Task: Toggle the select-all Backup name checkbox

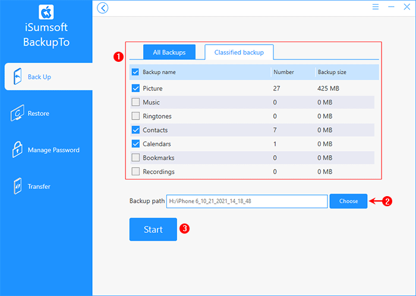Action: coord(135,72)
